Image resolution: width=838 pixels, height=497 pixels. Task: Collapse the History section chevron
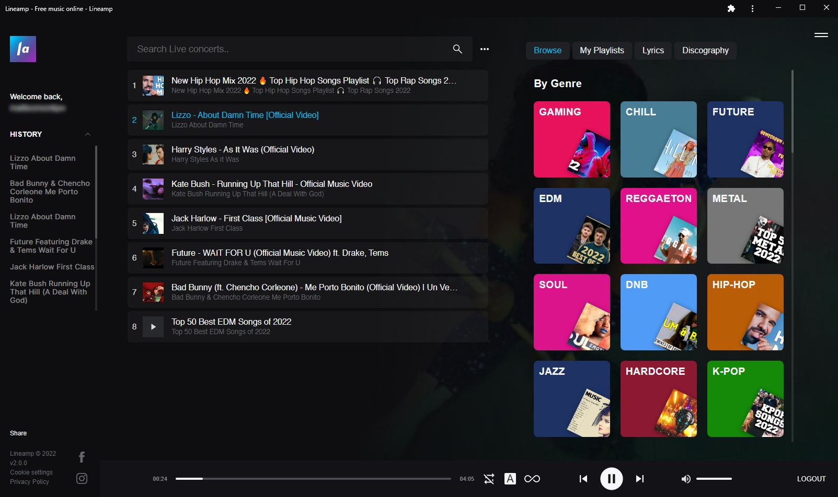(x=88, y=134)
